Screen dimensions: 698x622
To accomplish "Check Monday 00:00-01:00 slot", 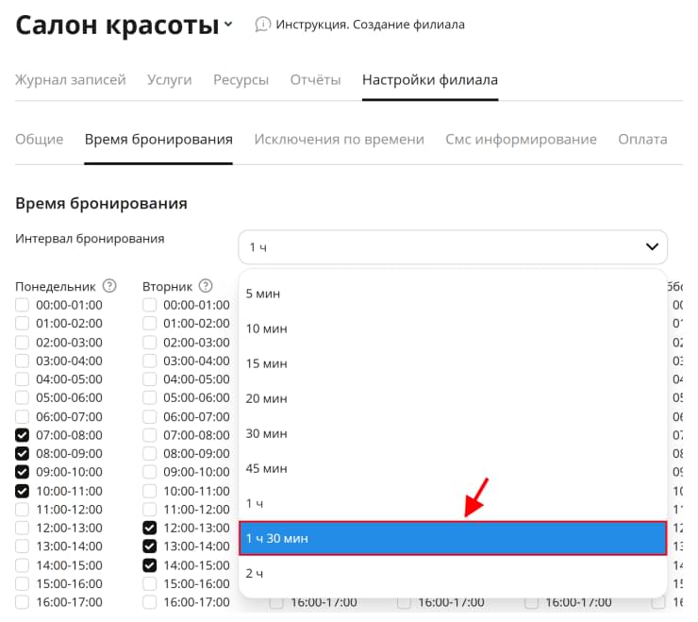I will pos(22,305).
